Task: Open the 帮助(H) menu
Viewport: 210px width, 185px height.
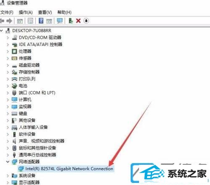Action: 64,12
